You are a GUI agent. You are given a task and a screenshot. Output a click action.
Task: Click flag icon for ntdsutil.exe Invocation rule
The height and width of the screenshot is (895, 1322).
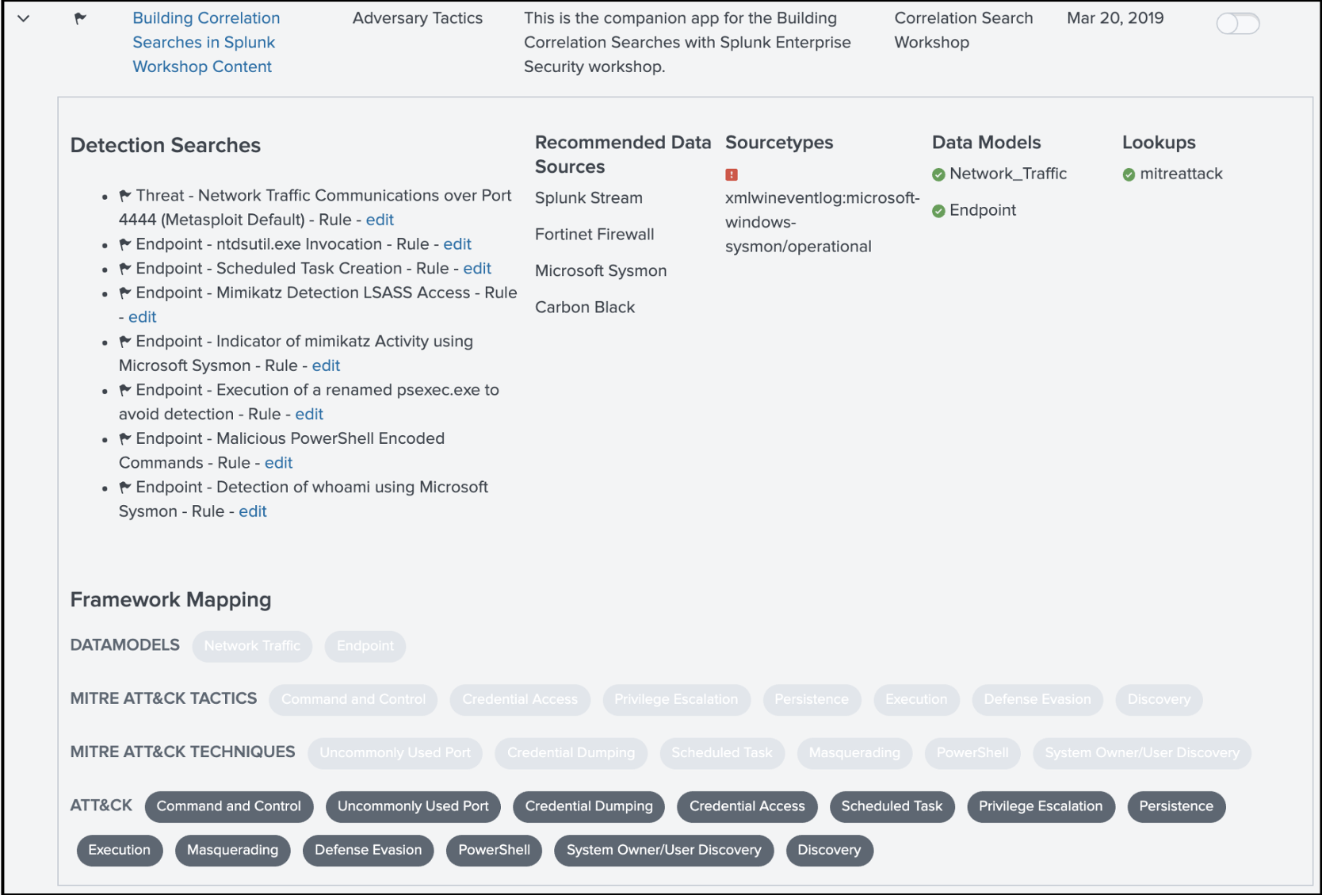(x=125, y=244)
